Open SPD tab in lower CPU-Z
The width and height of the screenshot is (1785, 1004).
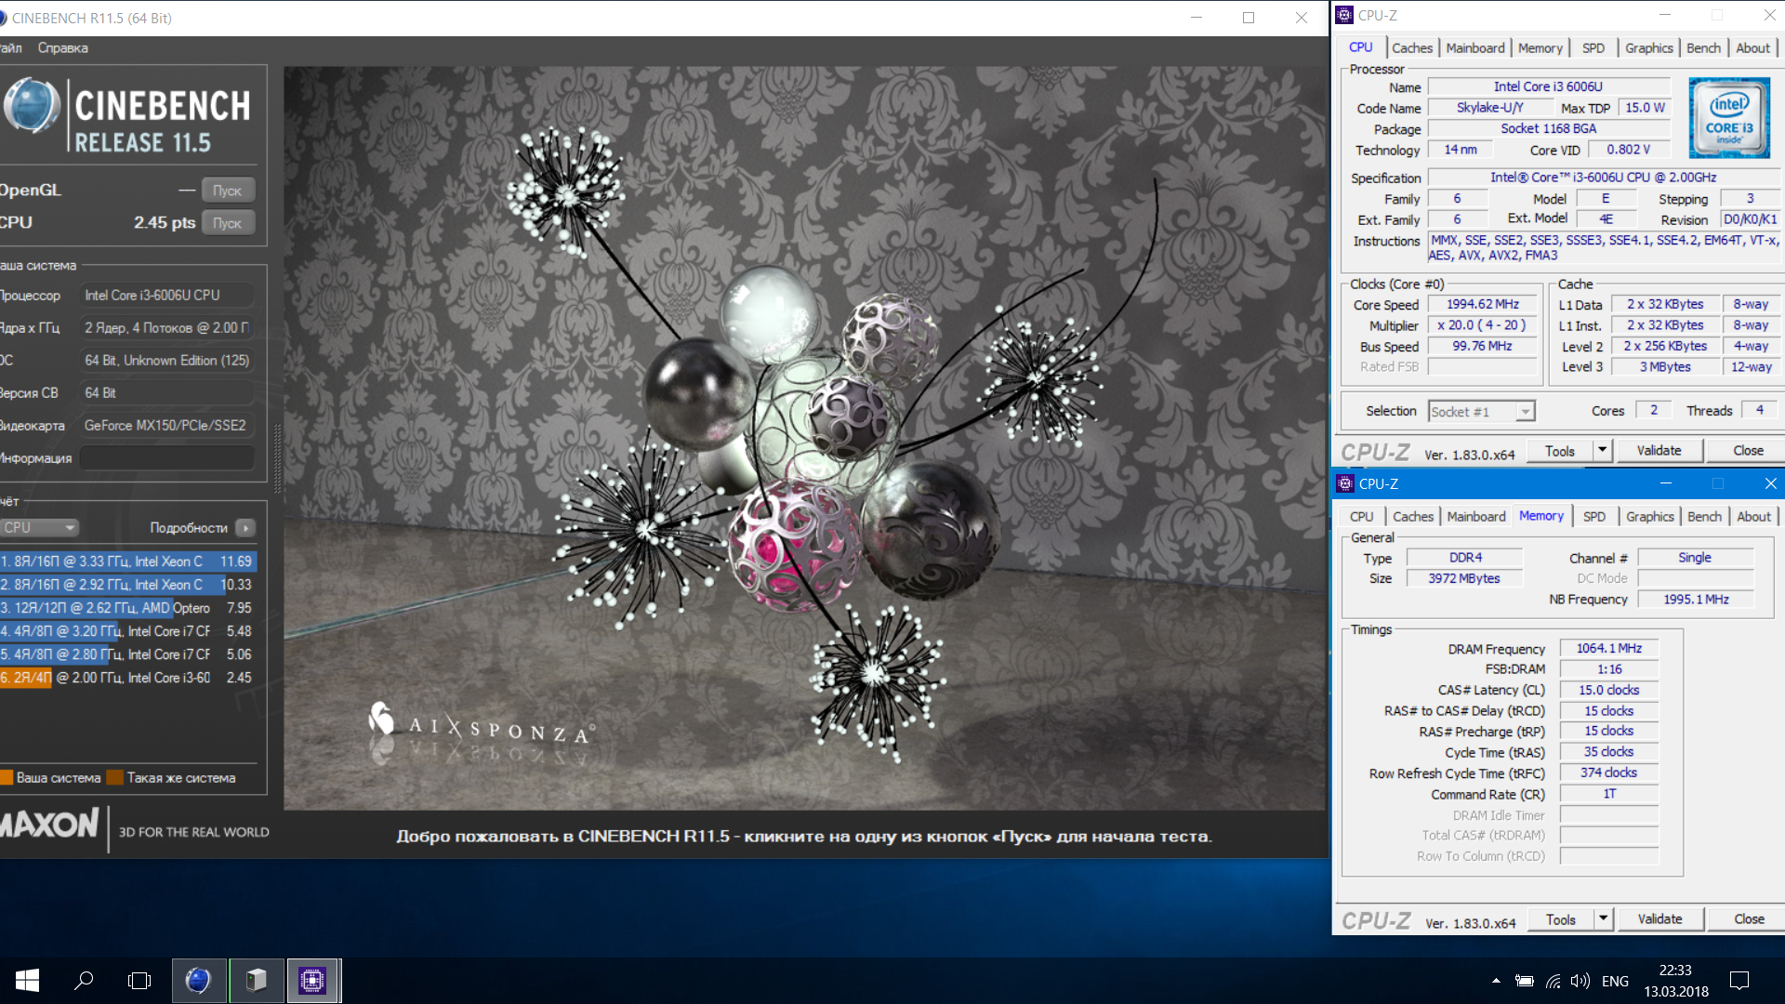(x=1594, y=516)
